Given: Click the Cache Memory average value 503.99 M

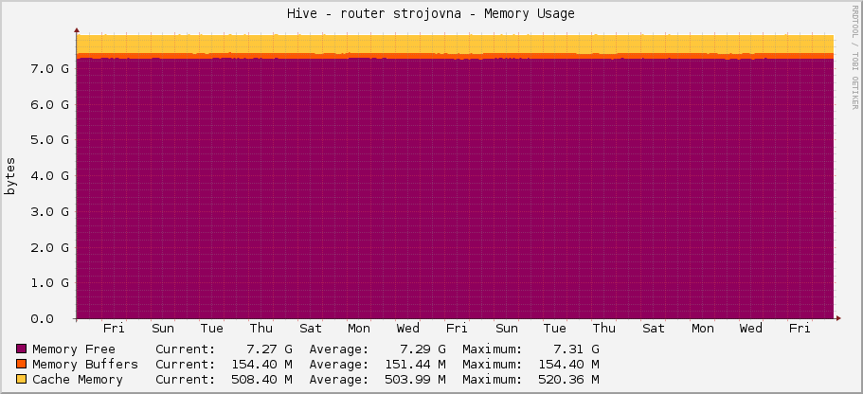Looking at the screenshot, I should [x=416, y=379].
